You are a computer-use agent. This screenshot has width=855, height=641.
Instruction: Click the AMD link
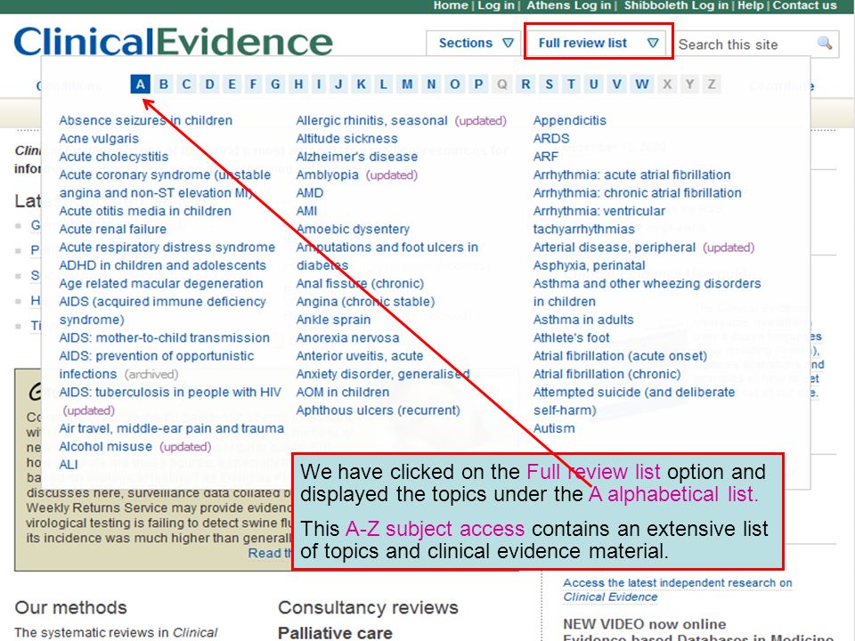(x=310, y=193)
